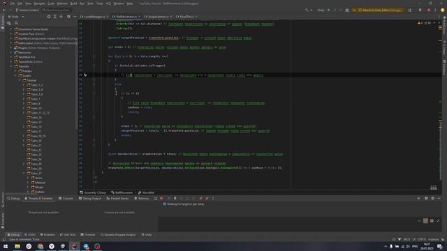Viewport: 447px width, 251px height.
Task: Open the Build menu
Action: pos(73,3)
